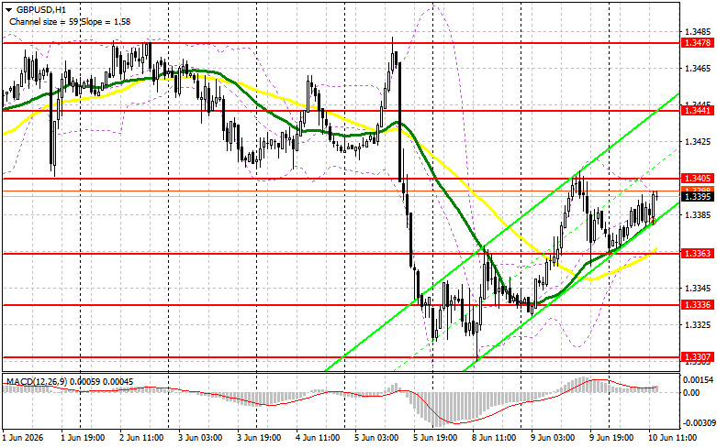Click the 1.3465 price axis value
This screenshot has height=448, width=717.
698,69
